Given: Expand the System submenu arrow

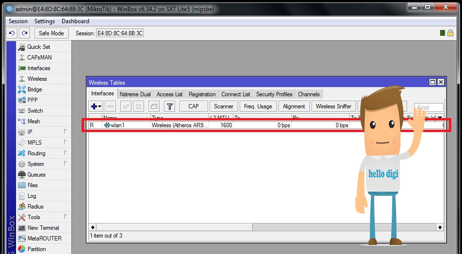Looking at the screenshot, I should point(66,163).
